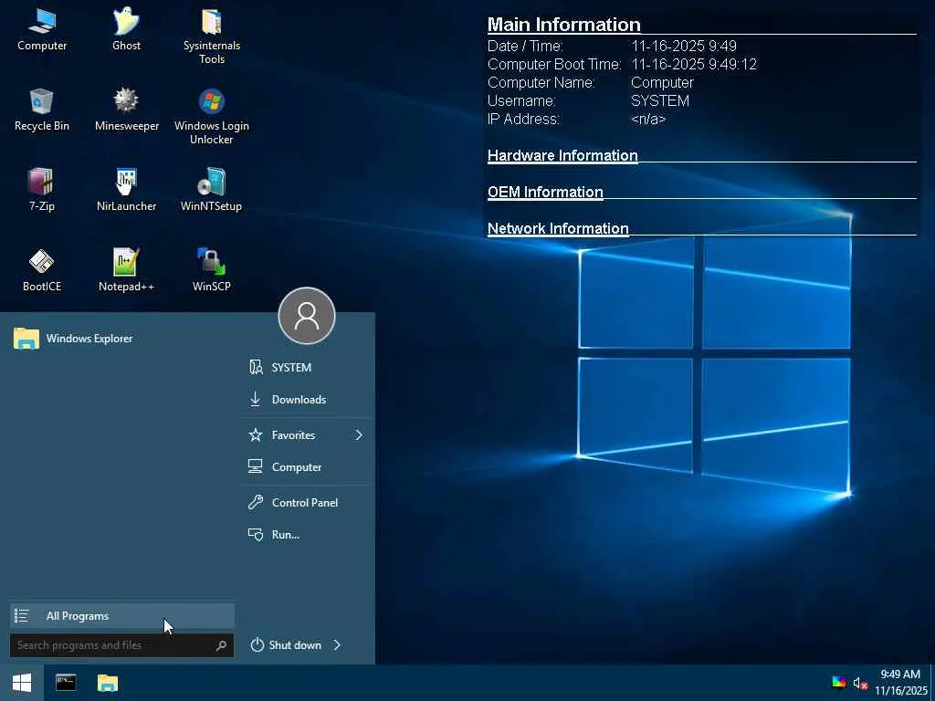The height and width of the screenshot is (701, 935).
Task: Expand the Hardware Information heading
Action: [x=562, y=155]
